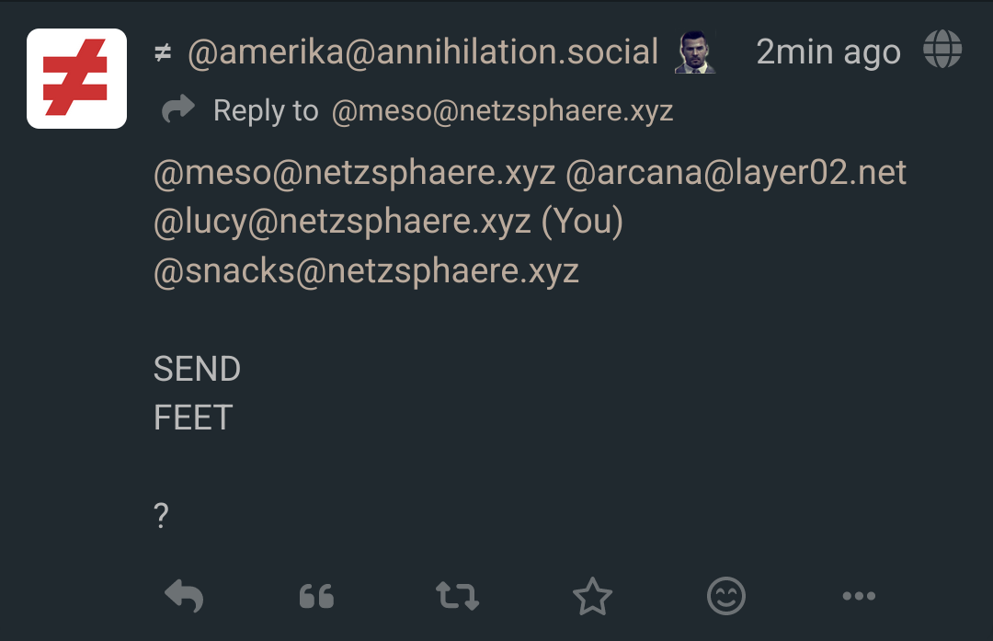Open the @arcana@layer02.net mention
This screenshot has width=993, height=641.
pos(736,173)
